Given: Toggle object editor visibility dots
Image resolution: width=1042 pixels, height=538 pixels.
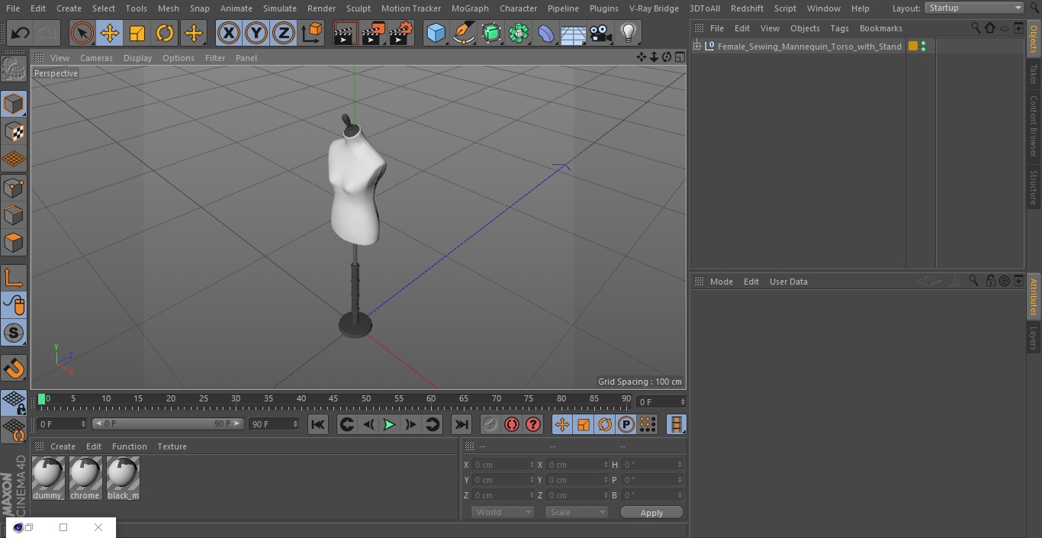Looking at the screenshot, I should click(924, 47).
